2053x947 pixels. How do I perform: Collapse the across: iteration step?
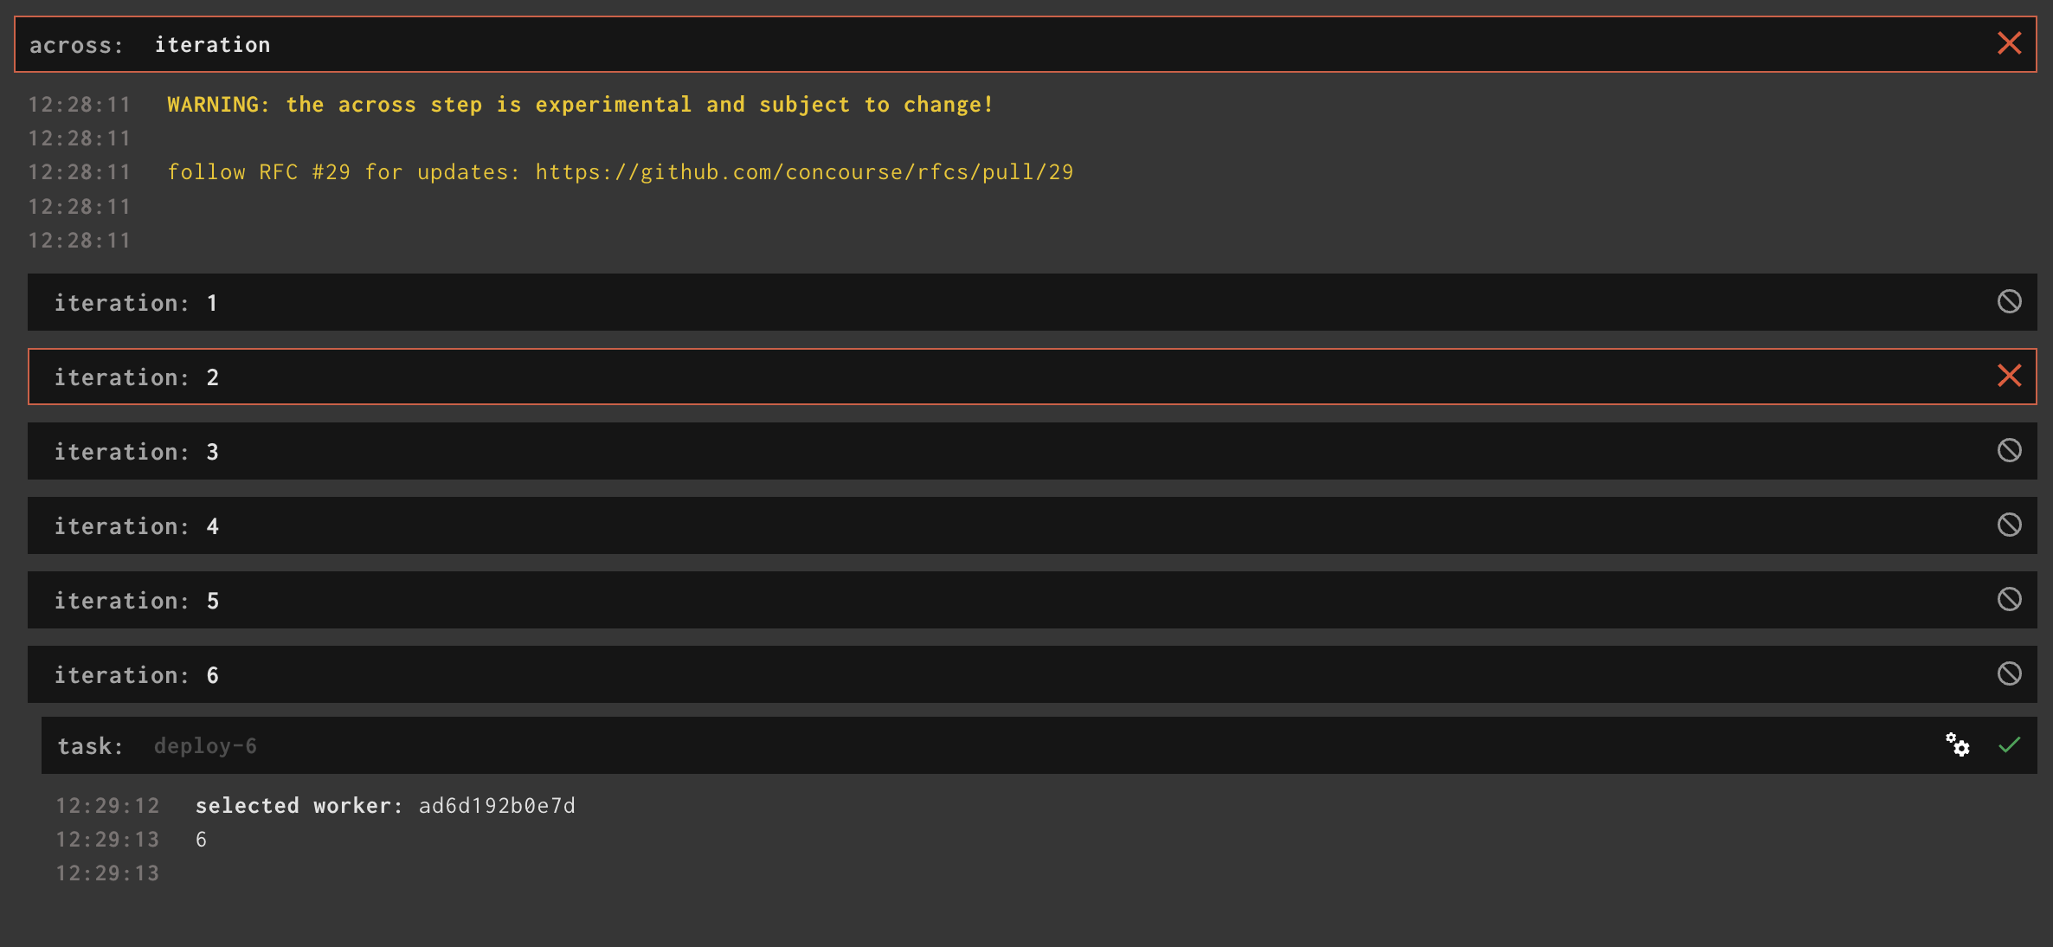[519, 43]
